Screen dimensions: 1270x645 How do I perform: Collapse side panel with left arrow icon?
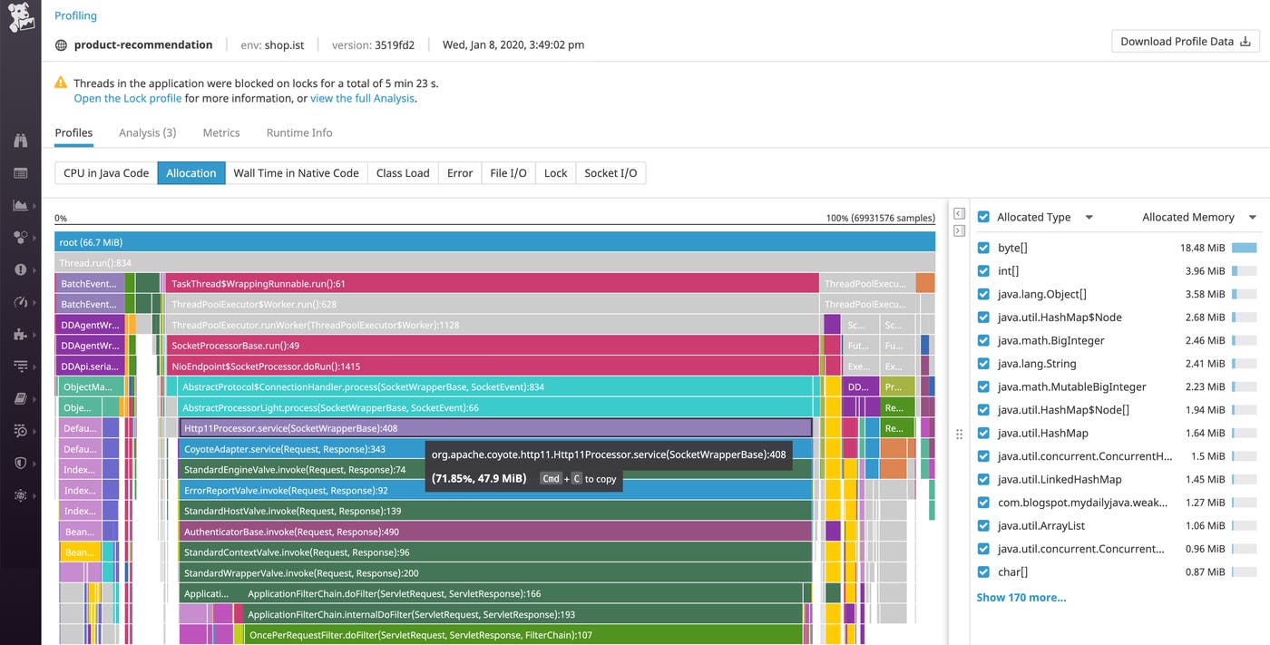[x=959, y=213]
